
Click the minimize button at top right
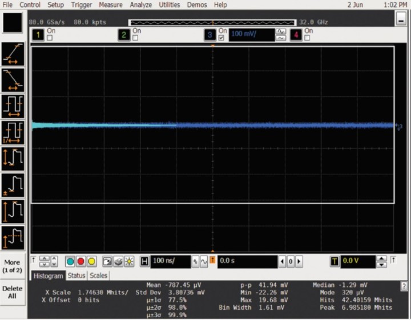[401, 19]
